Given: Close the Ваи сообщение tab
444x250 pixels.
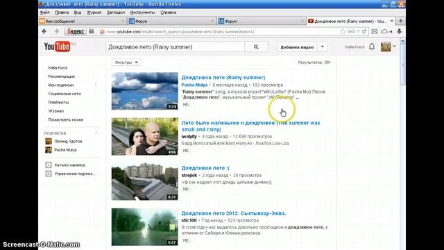Looking at the screenshot, I should click(123, 21).
